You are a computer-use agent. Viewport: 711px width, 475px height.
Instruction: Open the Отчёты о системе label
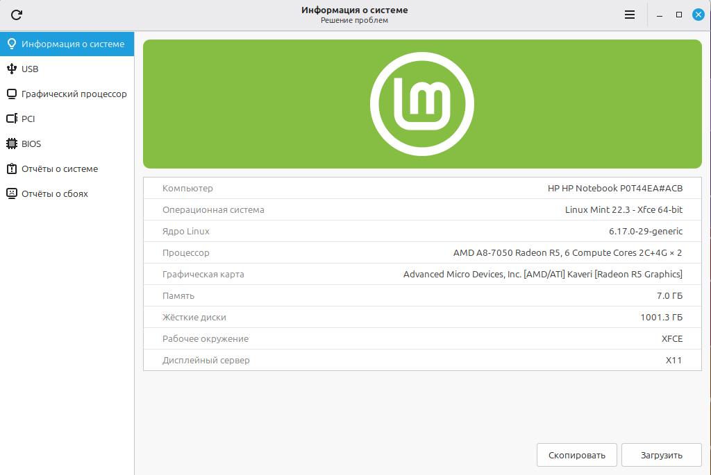pyautogui.click(x=60, y=169)
